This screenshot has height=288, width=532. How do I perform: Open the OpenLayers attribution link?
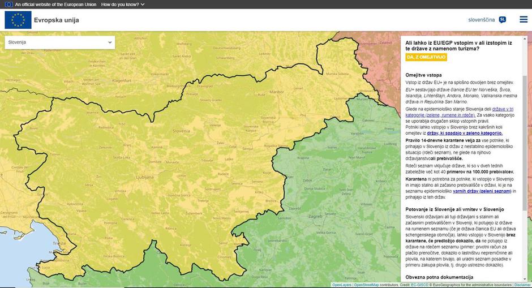[342, 285]
